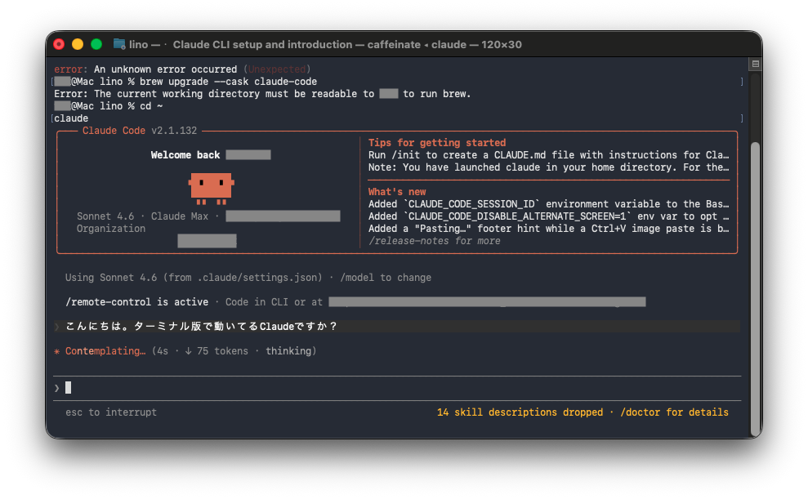Click the 'esc to interrupt' hint

pos(111,412)
